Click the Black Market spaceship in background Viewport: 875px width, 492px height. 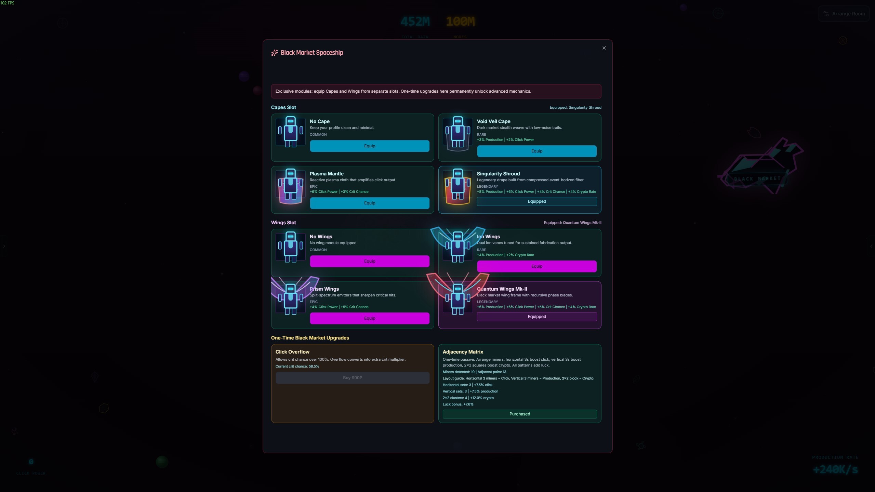tap(761, 166)
